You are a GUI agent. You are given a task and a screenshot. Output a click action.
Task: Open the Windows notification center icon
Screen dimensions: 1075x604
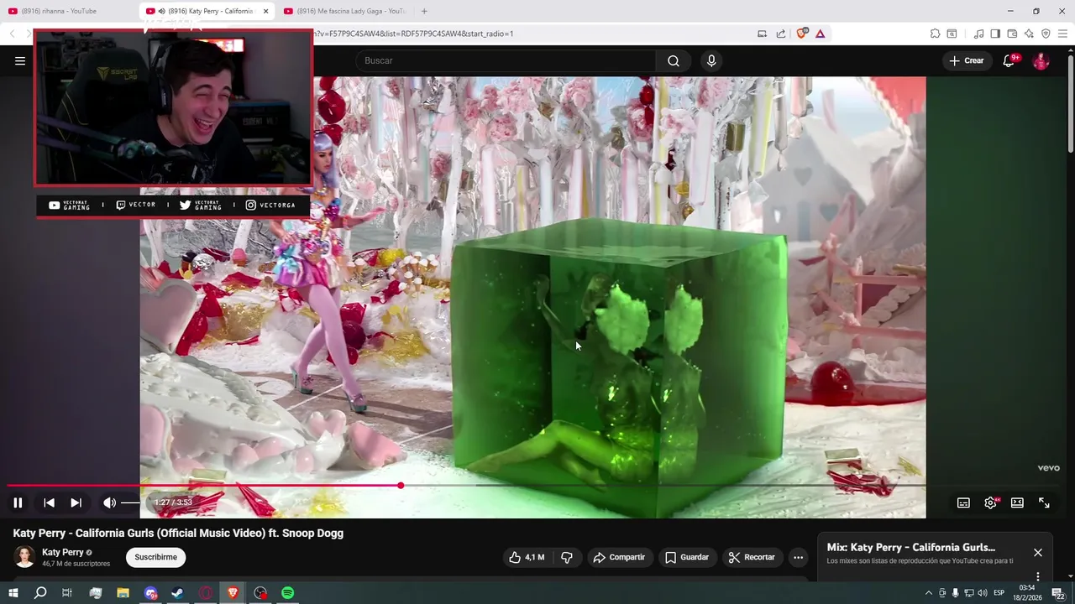[1058, 593]
